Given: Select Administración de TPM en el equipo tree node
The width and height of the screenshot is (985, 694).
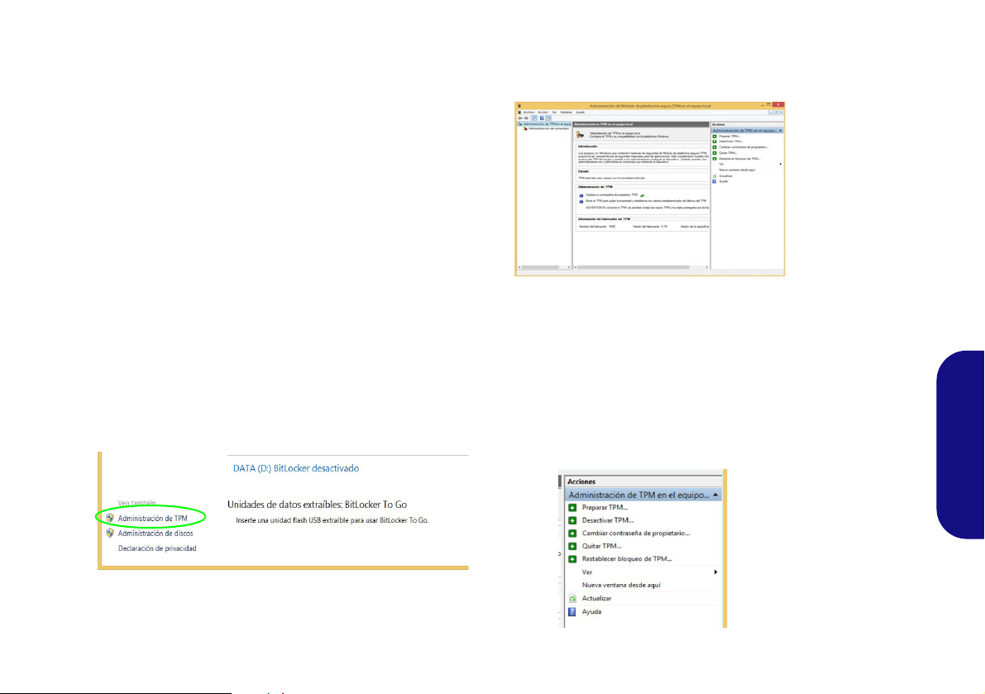Looking at the screenshot, I should click(x=544, y=124).
